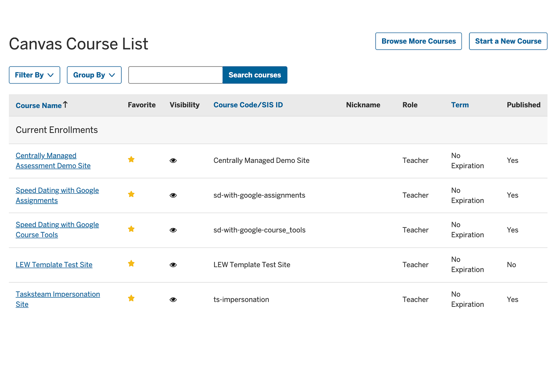Open the Filter By dropdown
Viewport: 557px width, 371px height.
click(35, 75)
